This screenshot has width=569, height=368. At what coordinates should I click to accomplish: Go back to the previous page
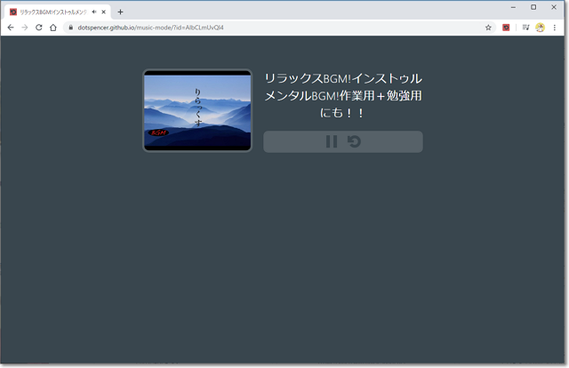tap(11, 28)
